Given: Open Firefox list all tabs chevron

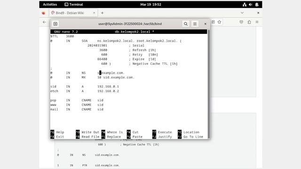Looking at the screenshot, I should click(242, 13).
